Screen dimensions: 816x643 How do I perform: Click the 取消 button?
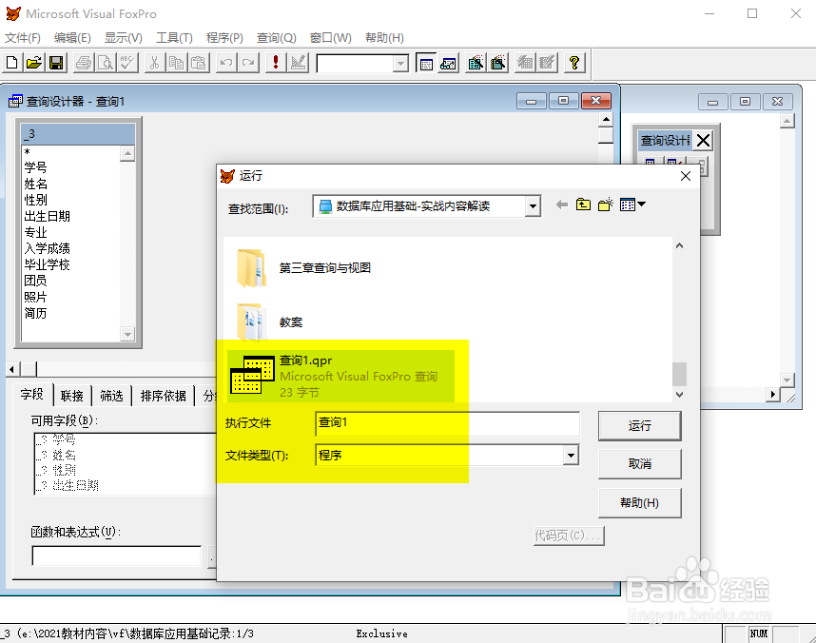640,464
